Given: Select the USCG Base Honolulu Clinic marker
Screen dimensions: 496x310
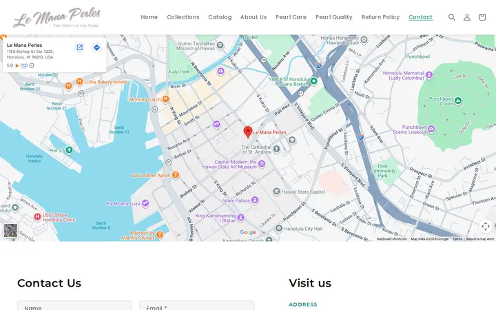Looking at the screenshot, I should click(x=37, y=217).
